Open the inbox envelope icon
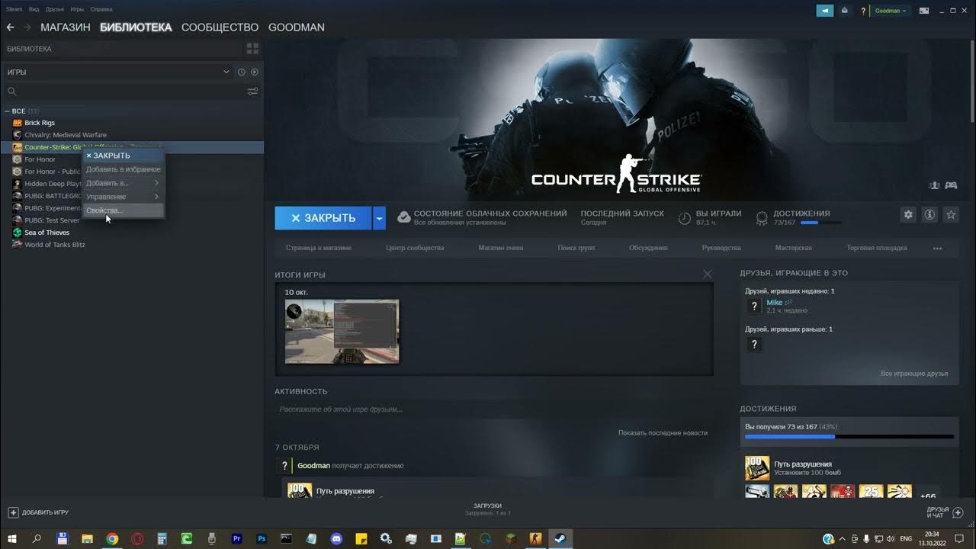The height and width of the screenshot is (549, 976). (x=845, y=11)
